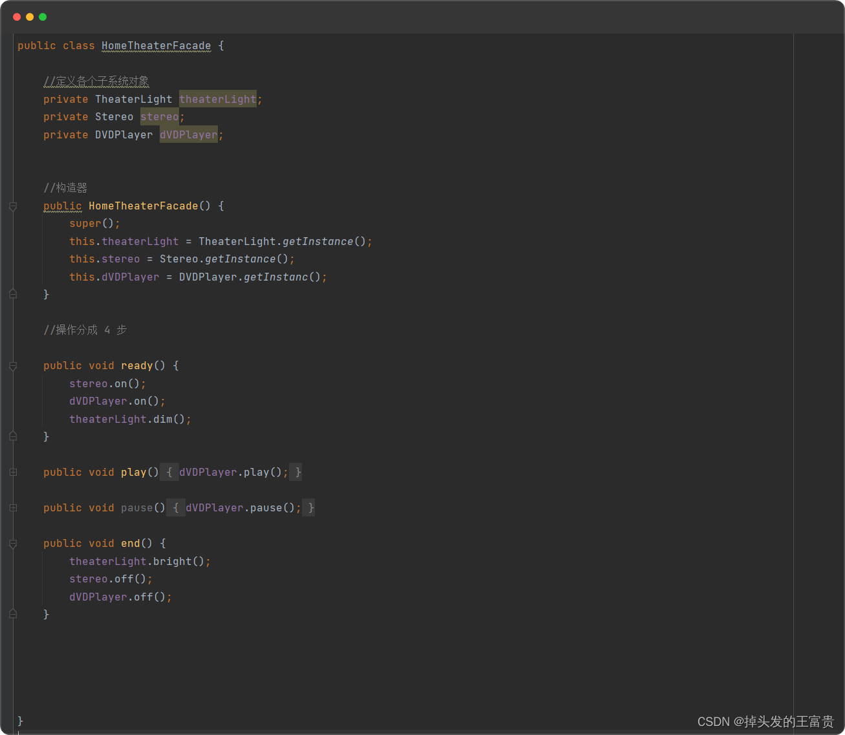Click getInstance() on the TheaterLight line

pos(325,241)
